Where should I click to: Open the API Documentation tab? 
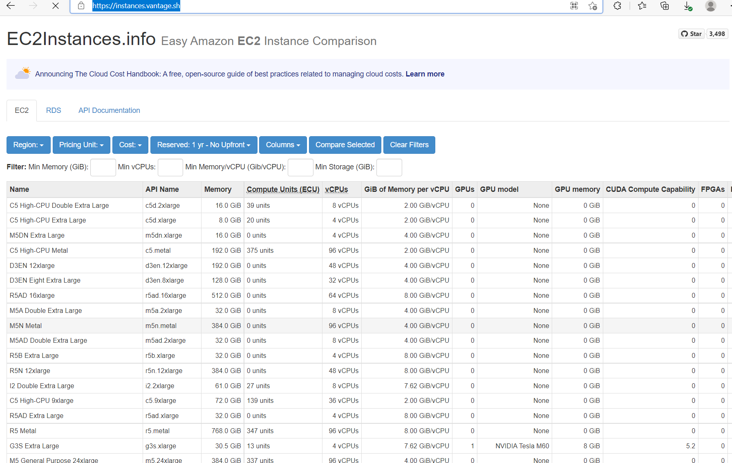tap(109, 110)
